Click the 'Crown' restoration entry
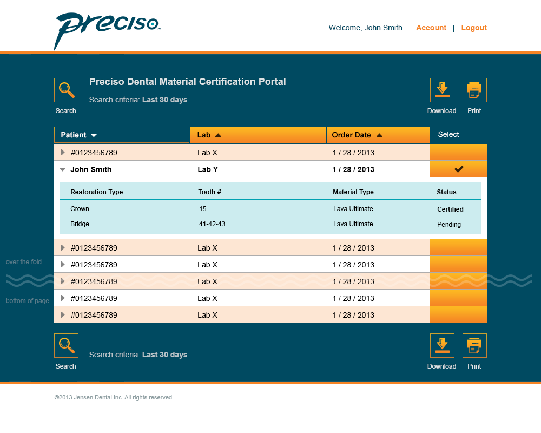The image size is (541, 433). [x=80, y=209]
